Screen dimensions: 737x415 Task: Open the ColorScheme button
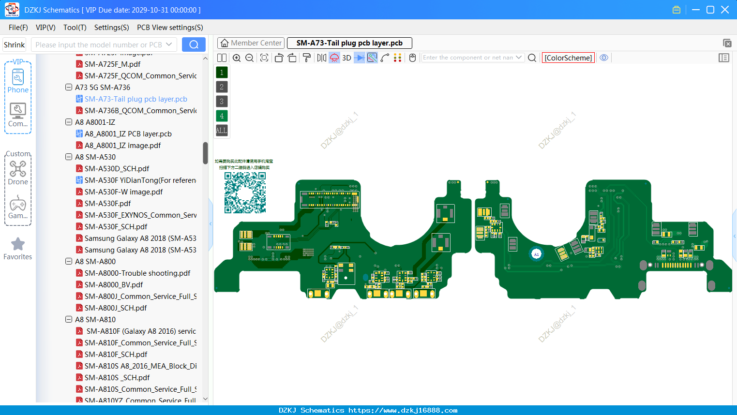(568, 58)
